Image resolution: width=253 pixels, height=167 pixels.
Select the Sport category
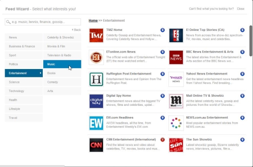coord(24,55)
